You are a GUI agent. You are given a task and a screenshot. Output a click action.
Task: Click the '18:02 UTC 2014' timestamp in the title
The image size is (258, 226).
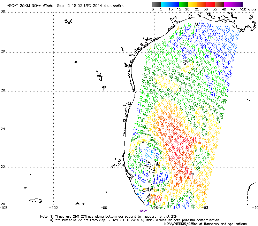[x=87, y=6]
